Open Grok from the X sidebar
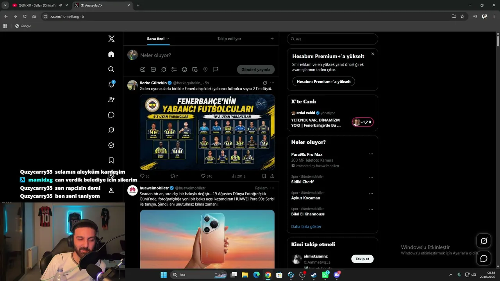This screenshot has width=500, height=281. click(111, 130)
